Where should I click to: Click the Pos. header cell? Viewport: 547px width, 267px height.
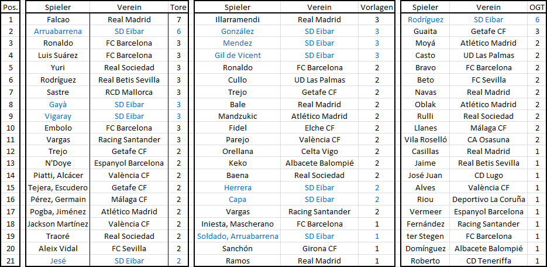(x=10, y=8)
